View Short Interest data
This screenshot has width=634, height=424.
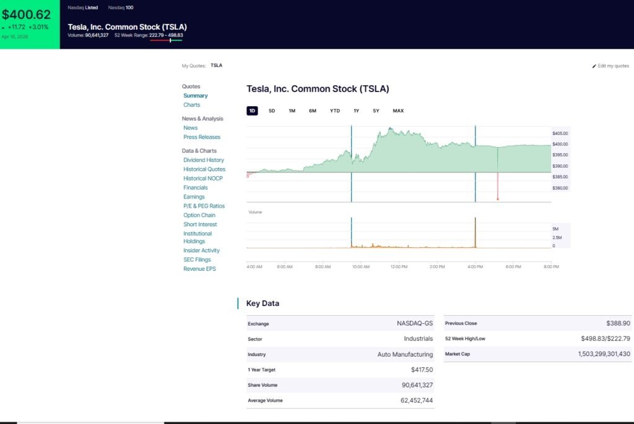pos(200,224)
